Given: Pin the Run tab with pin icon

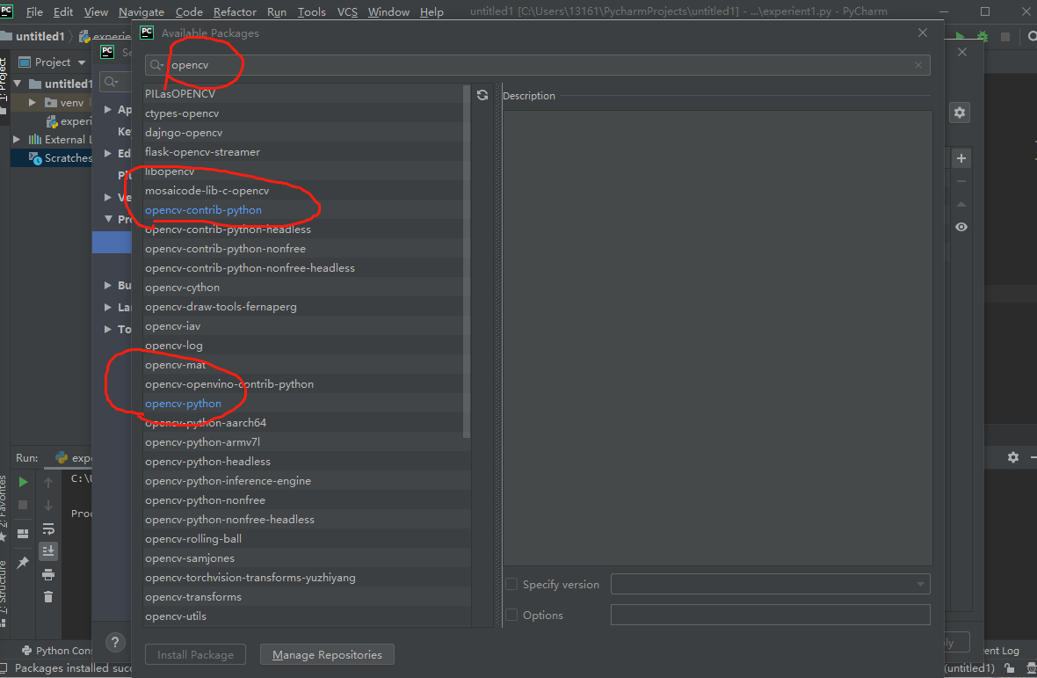Looking at the screenshot, I should pyautogui.click(x=23, y=562).
